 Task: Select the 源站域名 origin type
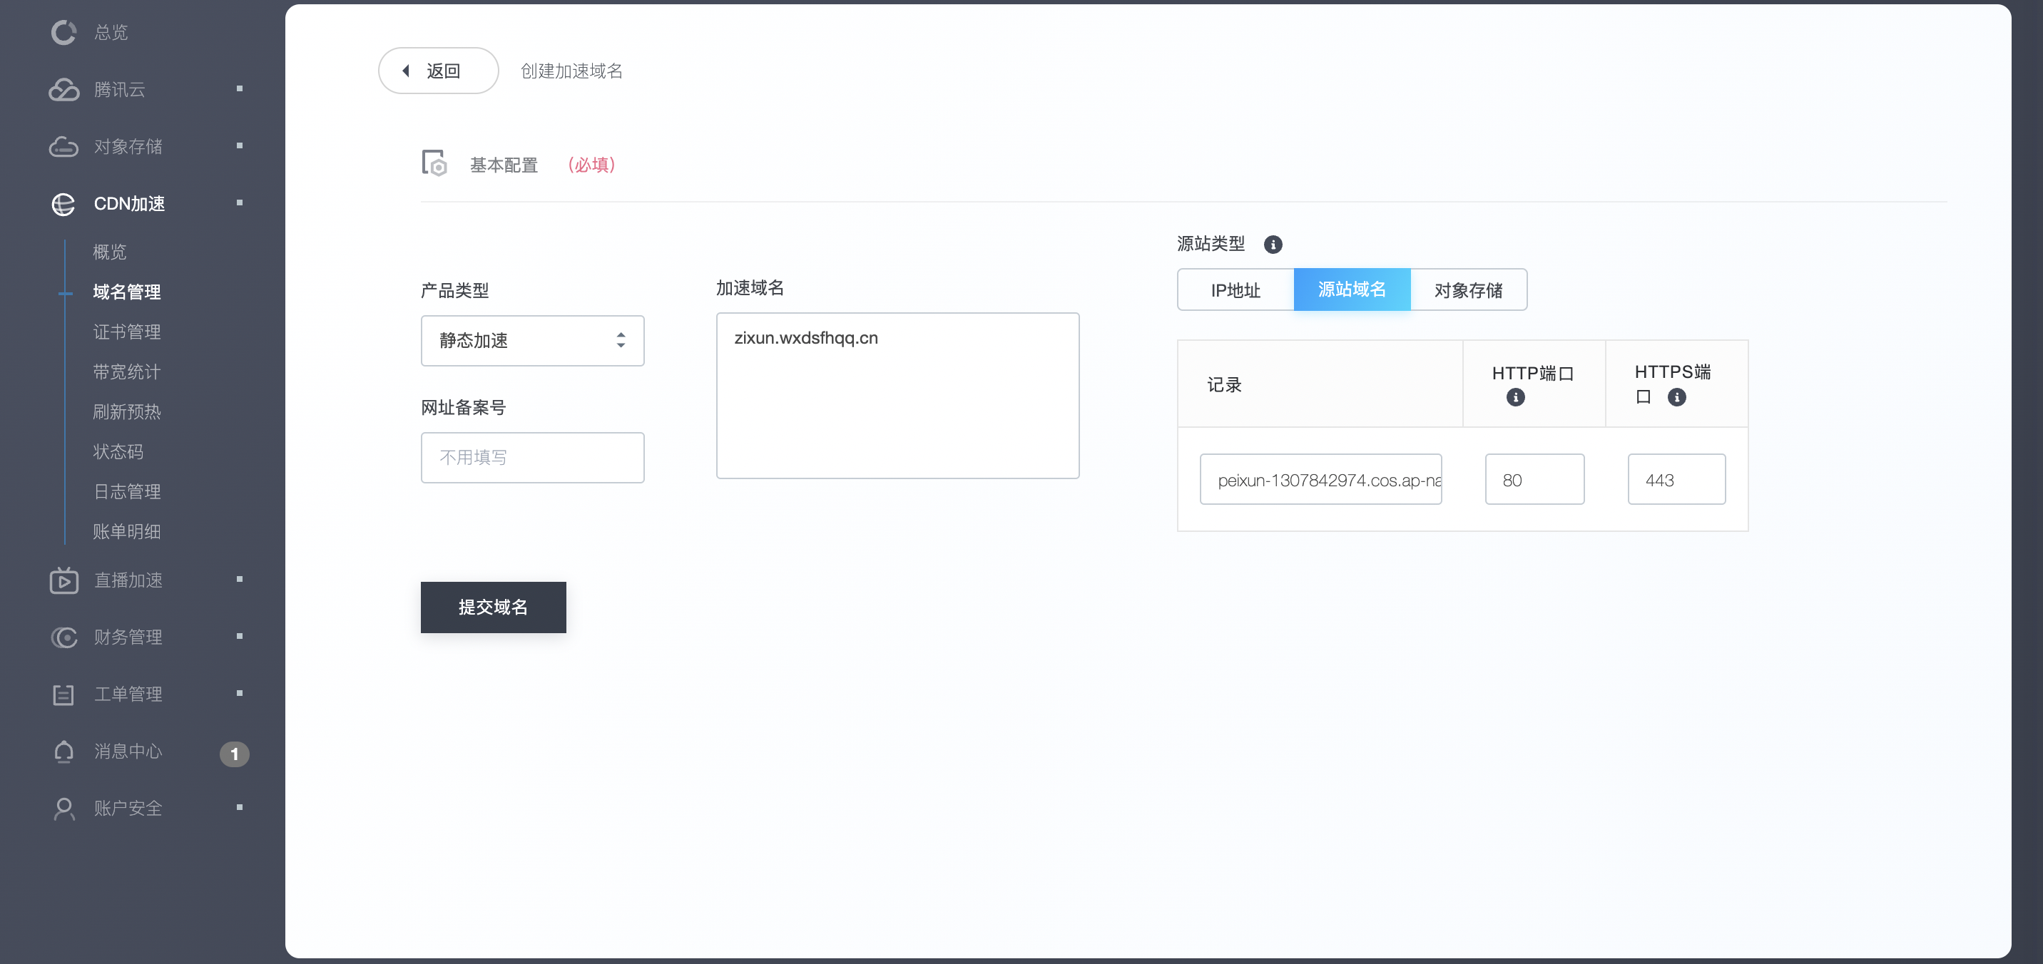pos(1352,289)
